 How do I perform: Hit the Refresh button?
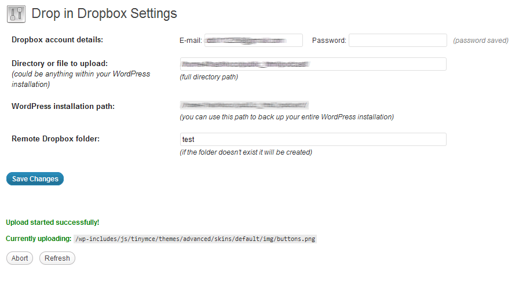pos(57,258)
